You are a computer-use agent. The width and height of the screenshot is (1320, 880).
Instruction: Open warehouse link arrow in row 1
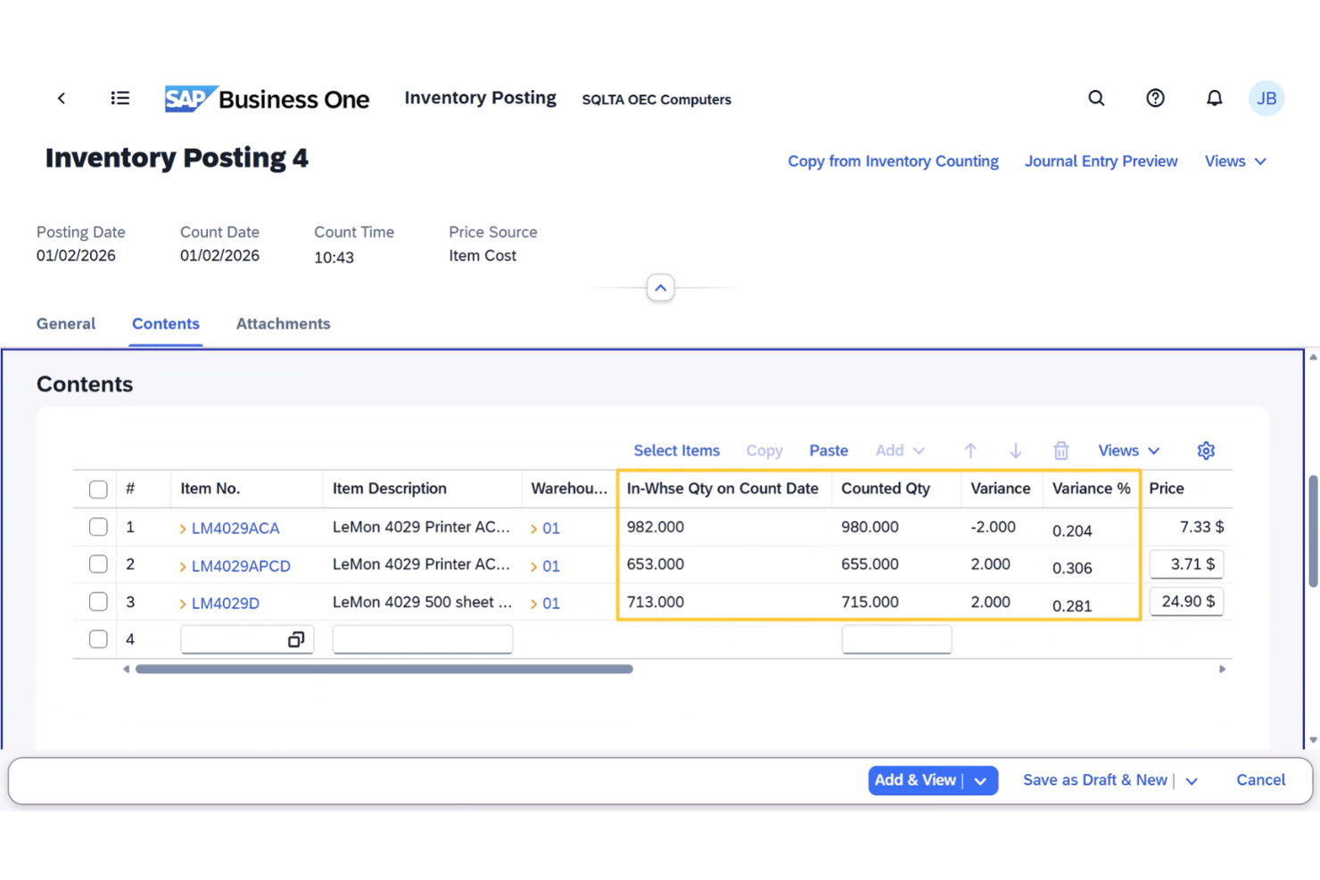(x=533, y=529)
